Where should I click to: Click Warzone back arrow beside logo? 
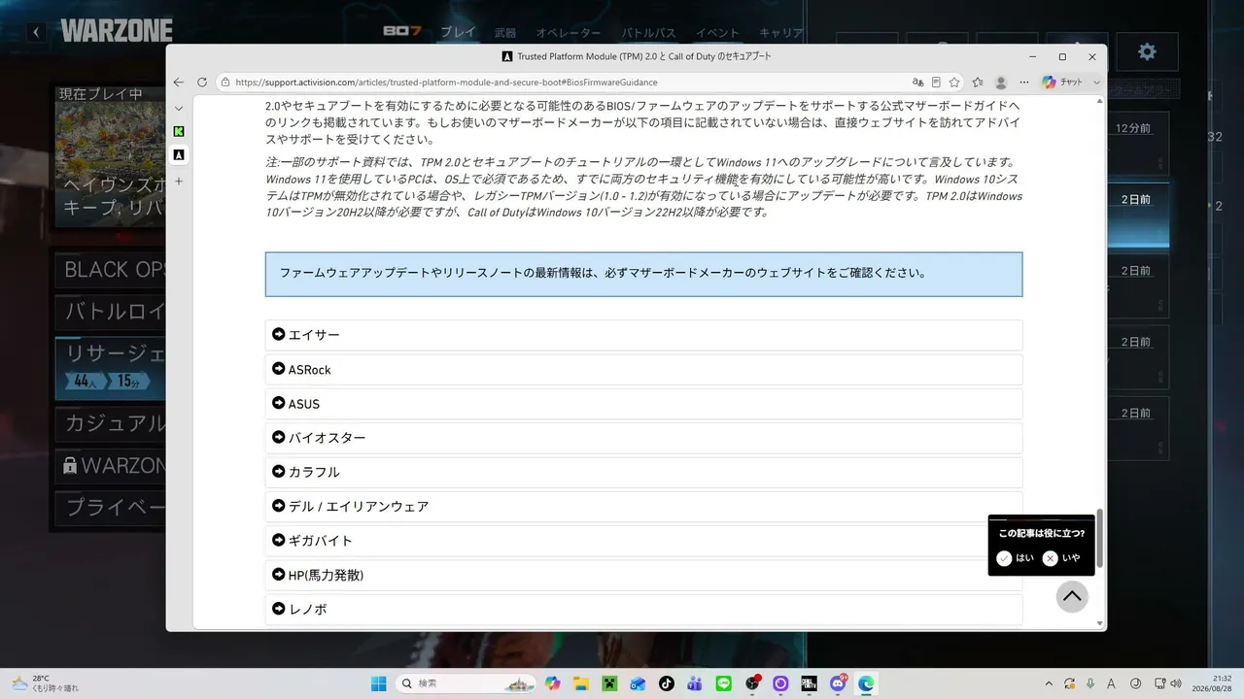[36, 32]
